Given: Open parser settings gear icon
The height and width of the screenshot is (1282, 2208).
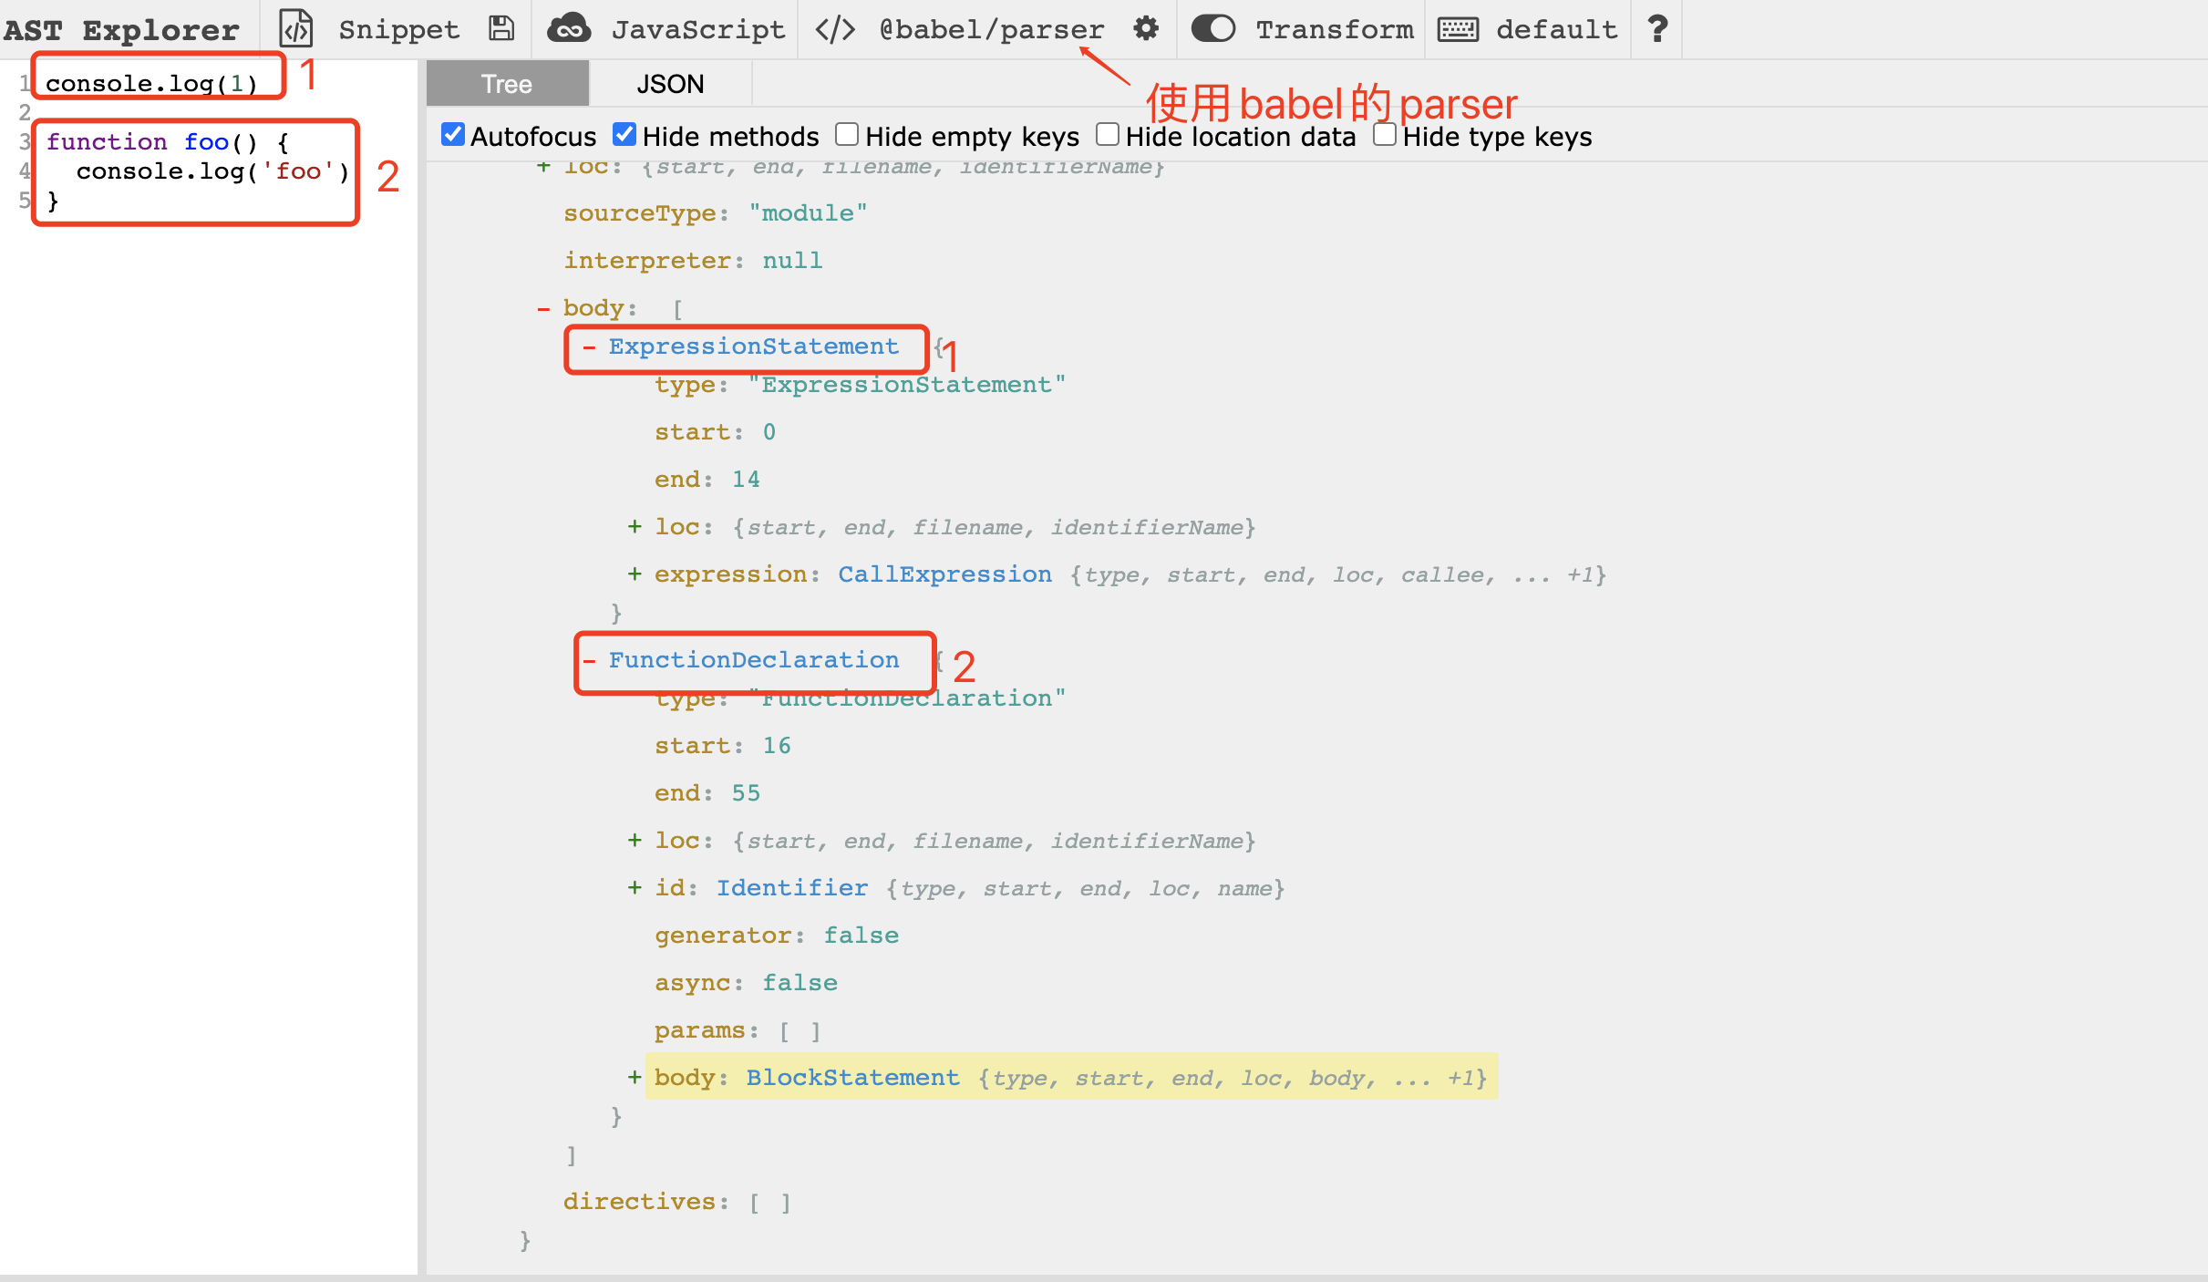Looking at the screenshot, I should click(x=1145, y=29).
